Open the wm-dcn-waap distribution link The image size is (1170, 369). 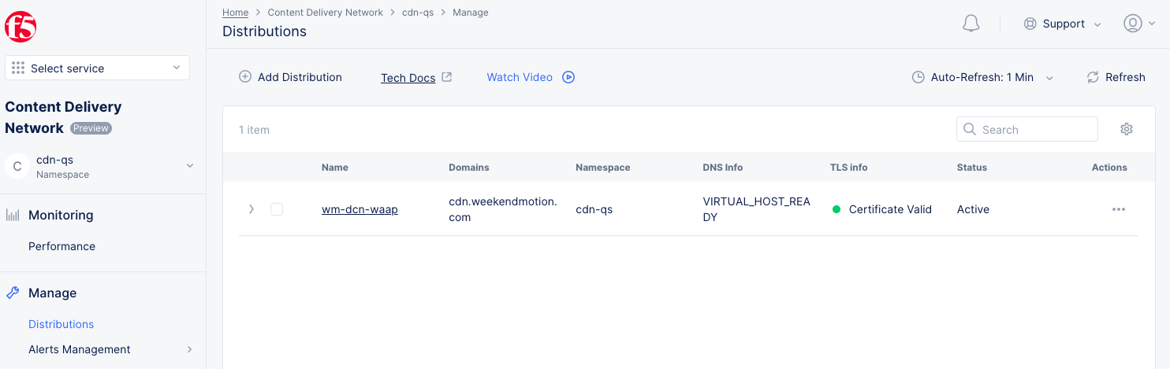[x=360, y=209]
